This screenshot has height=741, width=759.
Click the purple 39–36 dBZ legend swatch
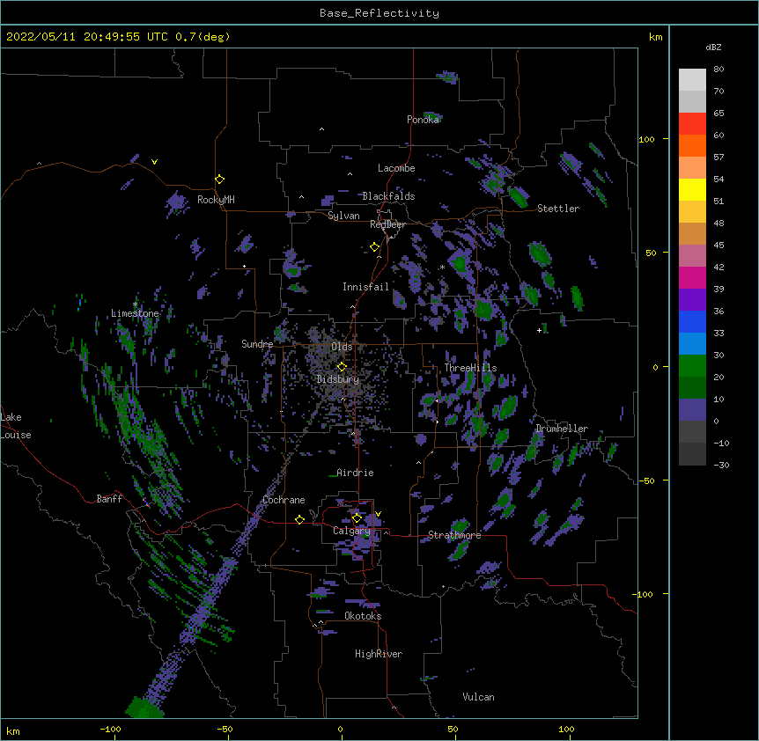click(x=692, y=300)
